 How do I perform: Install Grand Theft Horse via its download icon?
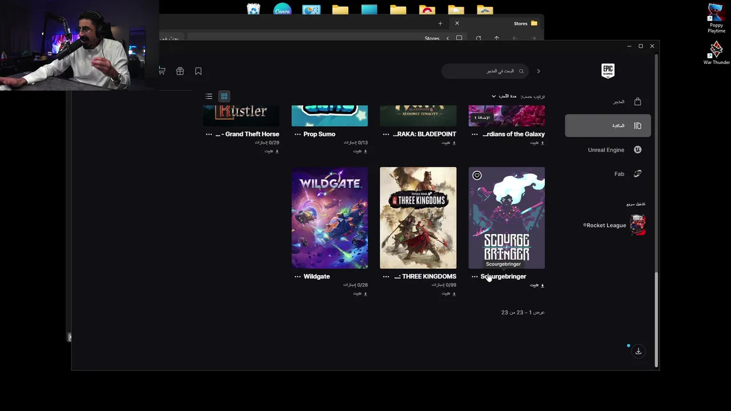pos(277,151)
